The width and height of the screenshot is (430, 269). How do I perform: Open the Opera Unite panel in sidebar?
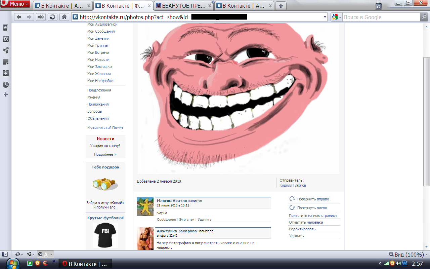6,50
